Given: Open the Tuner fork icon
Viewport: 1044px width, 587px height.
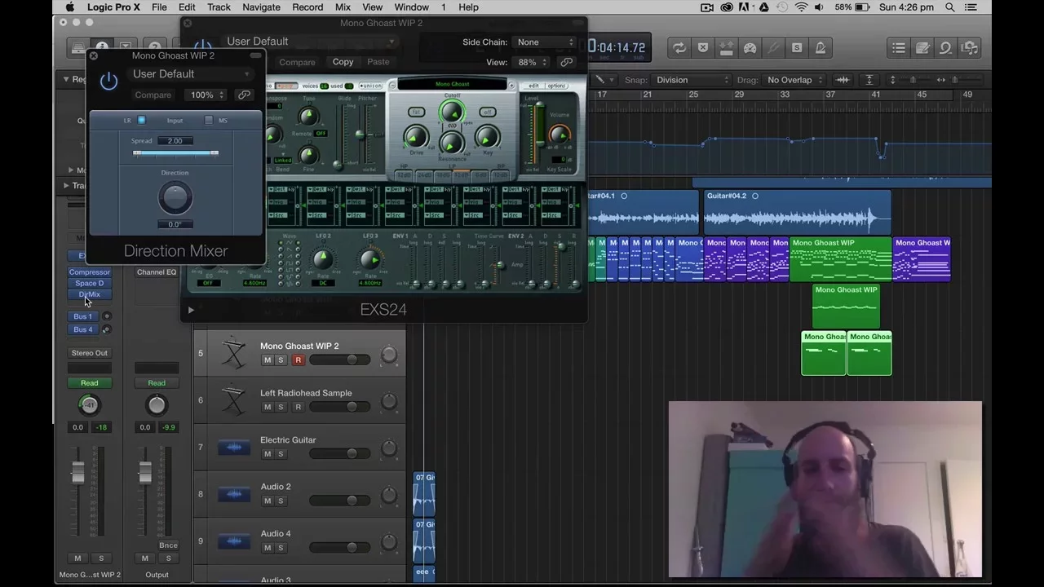Looking at the screenshot, I should [773, 48].
